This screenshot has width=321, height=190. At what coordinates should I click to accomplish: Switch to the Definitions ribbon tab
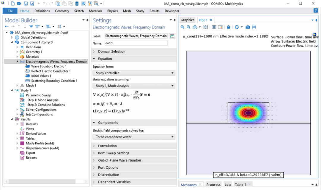pyautogui.click(x=42, y=11)
